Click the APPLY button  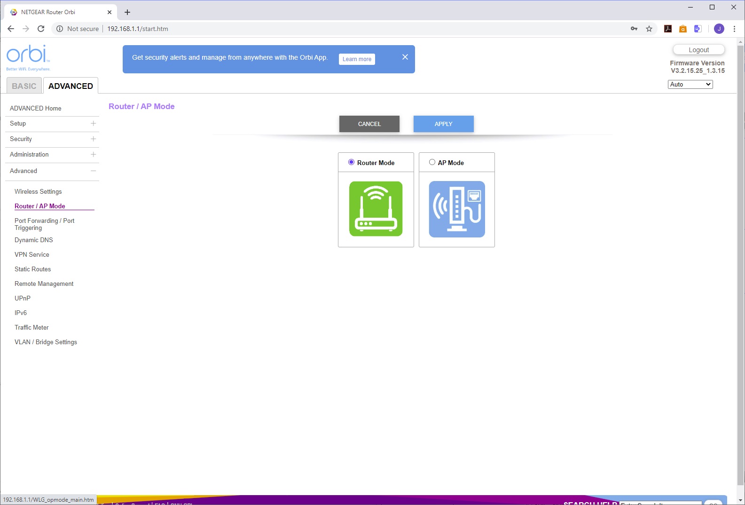(444, 124)
